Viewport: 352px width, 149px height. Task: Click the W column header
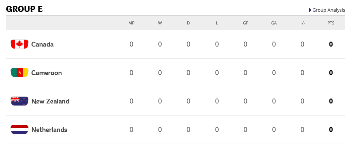160,23
